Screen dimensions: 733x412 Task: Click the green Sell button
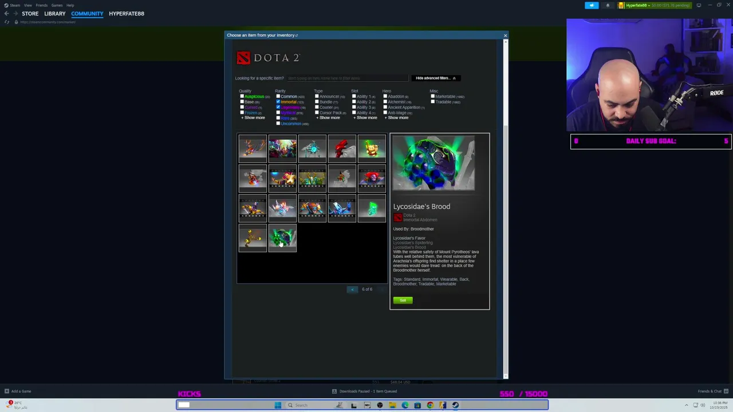(403, 300)
